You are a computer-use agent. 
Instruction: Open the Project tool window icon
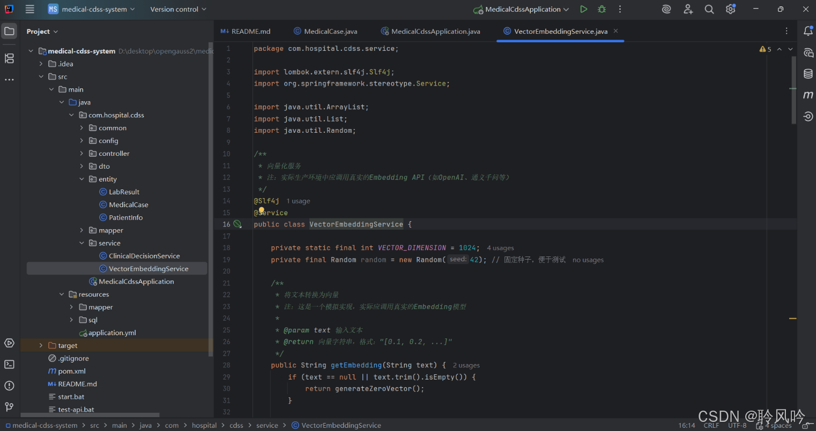(9, 31)
